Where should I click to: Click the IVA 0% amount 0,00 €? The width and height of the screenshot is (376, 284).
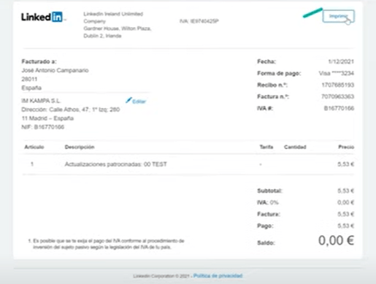(345, 202)
